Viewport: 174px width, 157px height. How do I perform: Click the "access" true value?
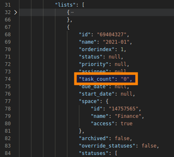[126, 124]
